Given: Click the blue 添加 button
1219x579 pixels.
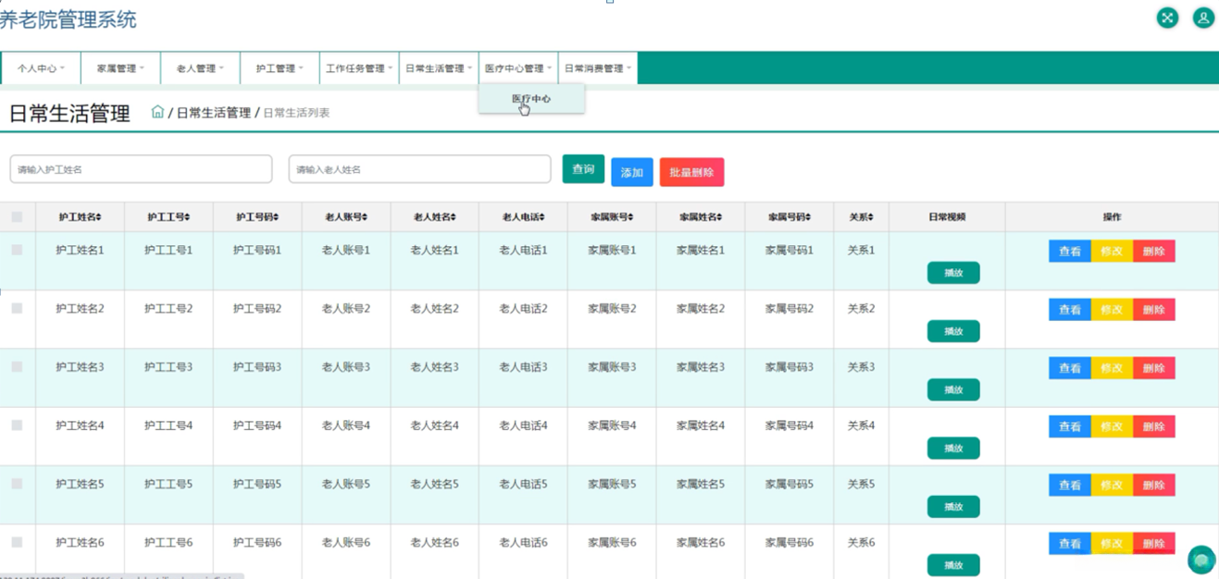Looking at the screenshot, I should 632,172.
